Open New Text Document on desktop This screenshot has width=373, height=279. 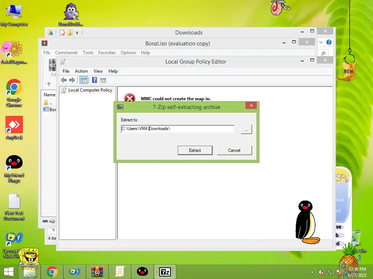pos(14,207)
